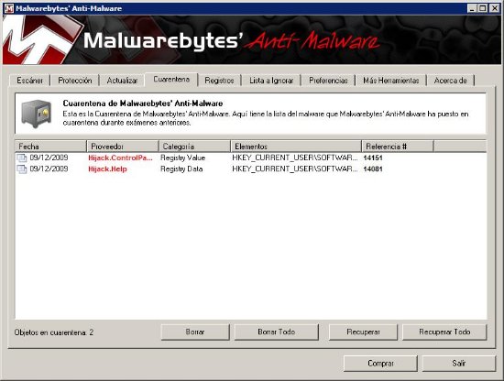Click the HKEY_CURRENT_USER element in Registry Value row
Viewport: 504px width, 381px height.
coord(295,158)
